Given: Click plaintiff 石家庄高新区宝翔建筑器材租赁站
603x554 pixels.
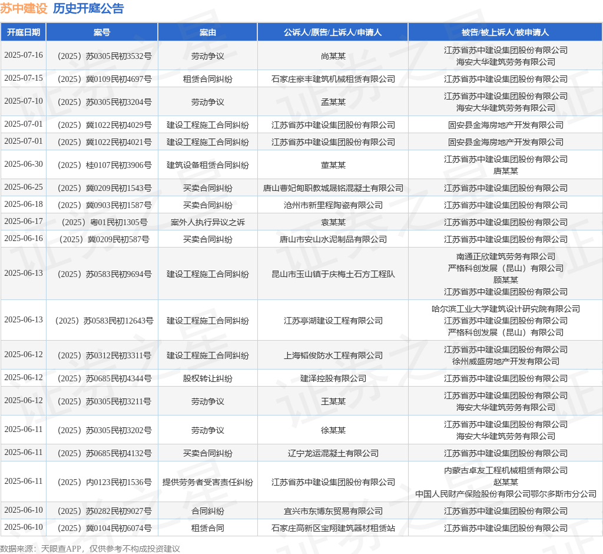Looking at the screenshot, I should [333, 528].
